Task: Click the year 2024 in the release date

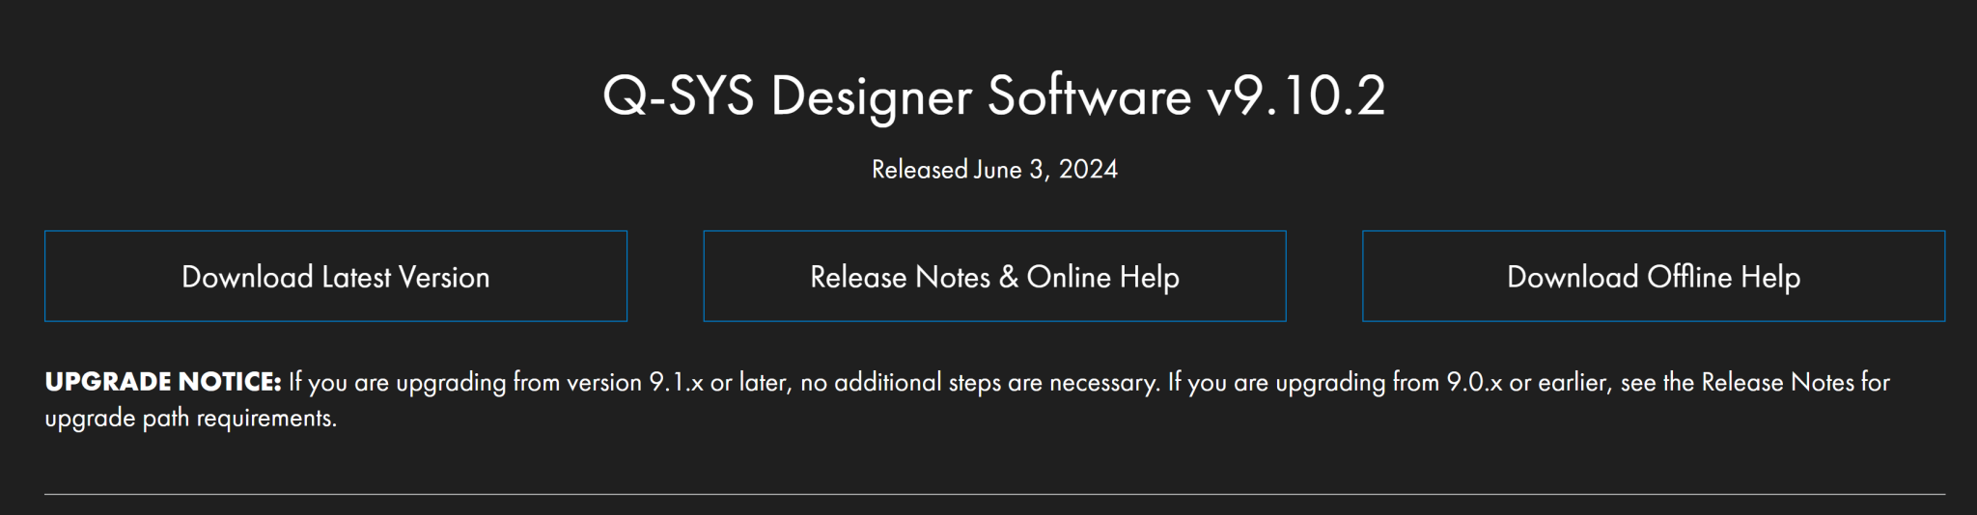Action: (1088, 170)
